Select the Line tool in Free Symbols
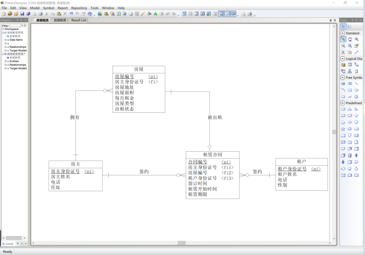Screen dimensions: 365x255 pyautogui.click(x=356, y=84)
